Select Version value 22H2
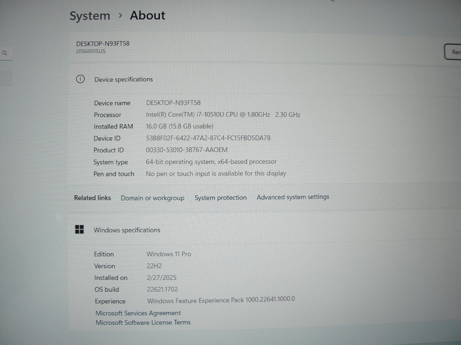Viewport: 461px width, 345px height. (154, 266)
